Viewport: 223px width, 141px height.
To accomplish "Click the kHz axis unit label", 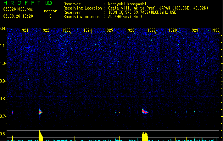I will (3, 29).
